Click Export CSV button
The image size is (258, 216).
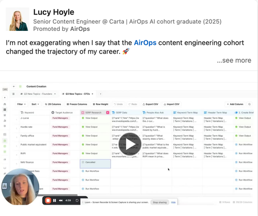[x=150, y=104]
